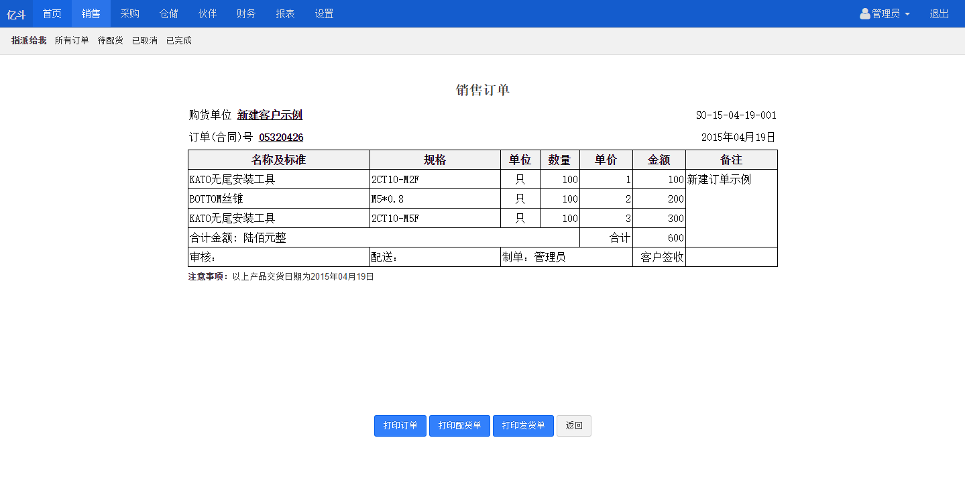Click the order number link 05320426
The height and width of the screenshot is (499, 965).
(x=280, y=137)
